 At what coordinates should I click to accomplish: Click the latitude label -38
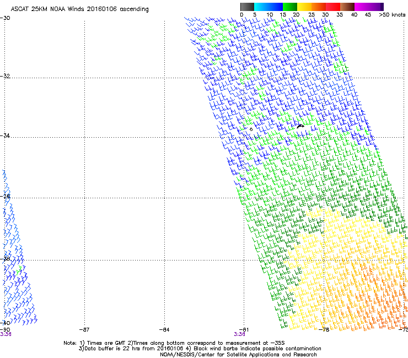click(x=5, y=258)
